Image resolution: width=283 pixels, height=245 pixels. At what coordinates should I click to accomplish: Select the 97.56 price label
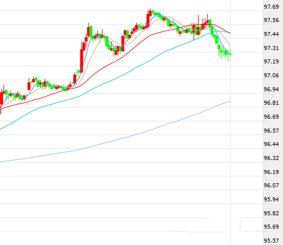point(271,20)
